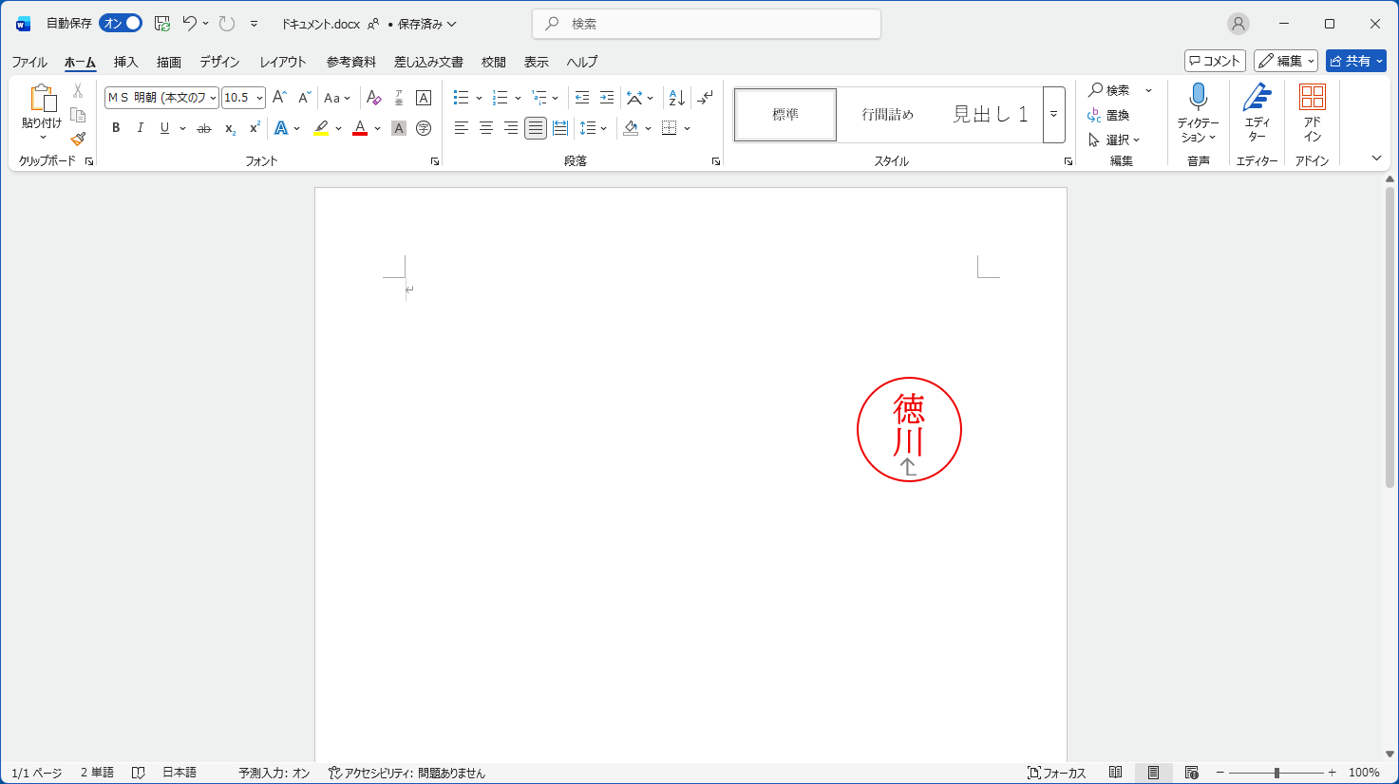
Task: Apply bullet list formatting
Action: pos(462,98)
